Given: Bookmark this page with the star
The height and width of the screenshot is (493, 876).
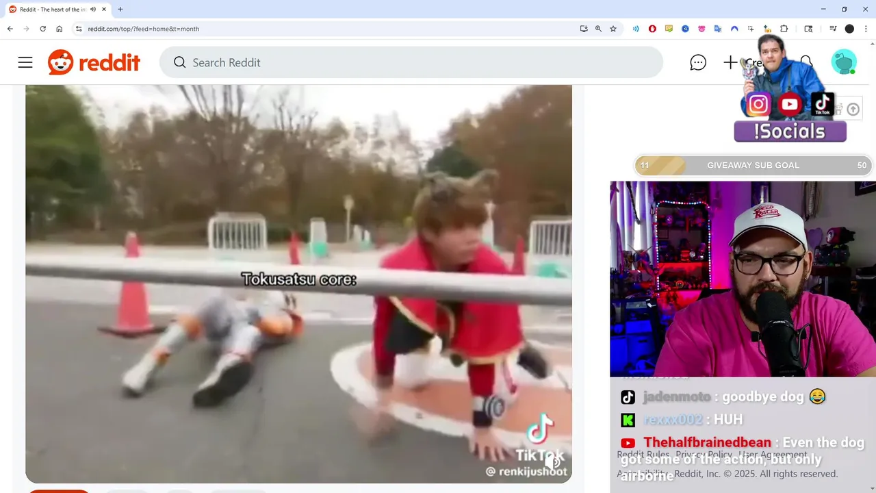Looking at the screenshot, I should [613, 29].
